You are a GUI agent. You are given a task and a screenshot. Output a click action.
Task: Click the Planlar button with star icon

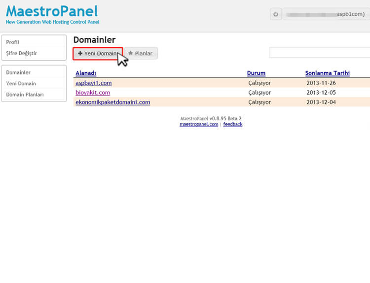pos(141,53)
